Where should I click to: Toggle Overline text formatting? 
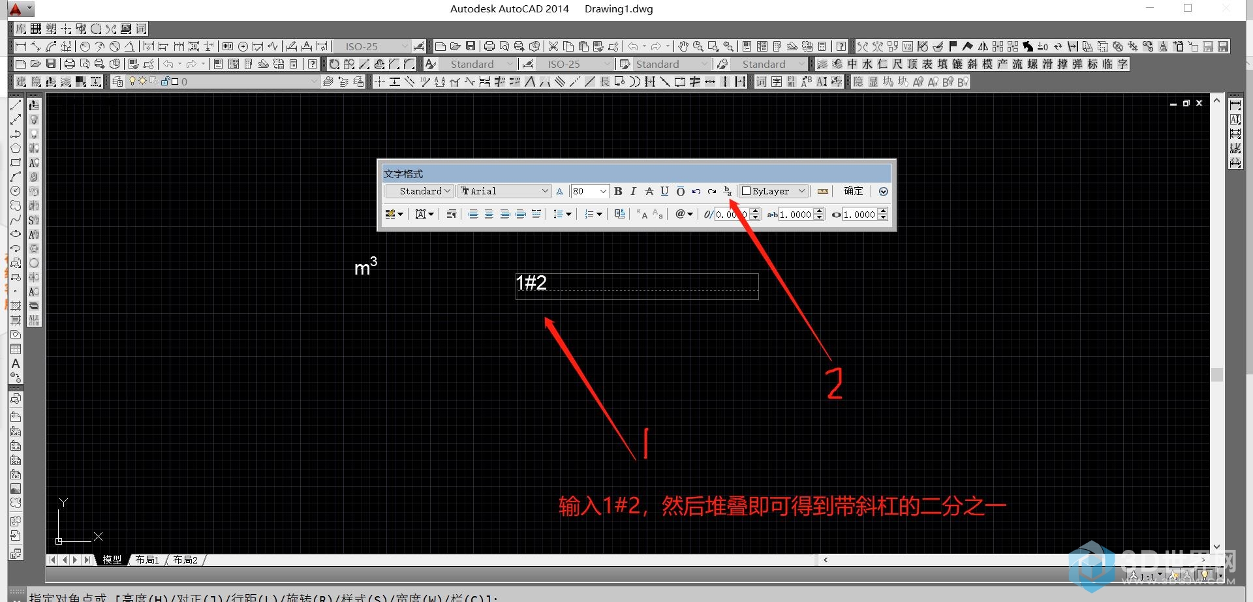point(680,191)
